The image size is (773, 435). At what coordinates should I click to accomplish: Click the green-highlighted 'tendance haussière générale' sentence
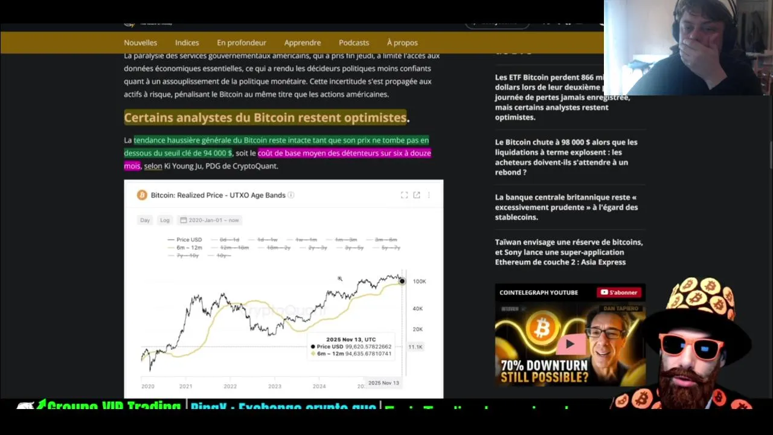click(277, 146)
